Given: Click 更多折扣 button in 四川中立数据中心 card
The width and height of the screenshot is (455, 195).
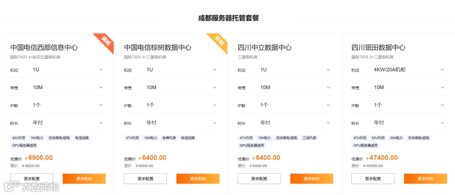Looking at the screenshot, I should [312, 179].
